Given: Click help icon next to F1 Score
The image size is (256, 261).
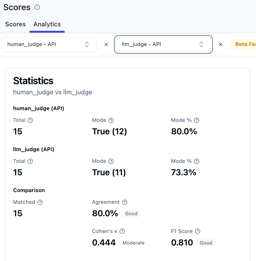Looking at the screenshot, I should 197,231.
